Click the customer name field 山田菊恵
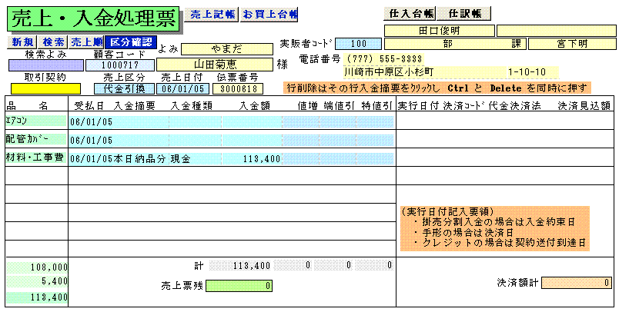Screen dimensions: 619x312 coord(215,65)
